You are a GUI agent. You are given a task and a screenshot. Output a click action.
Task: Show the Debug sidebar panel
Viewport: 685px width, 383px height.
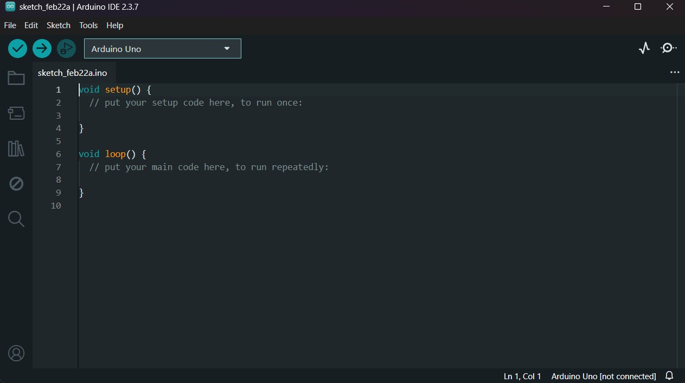click(x=16, y=184)
